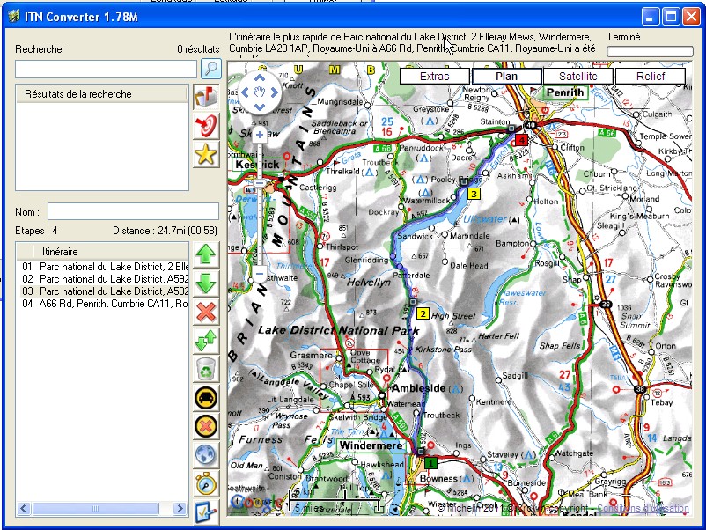Click the ITN Converter title bar icon

click(x=14, y=17)
